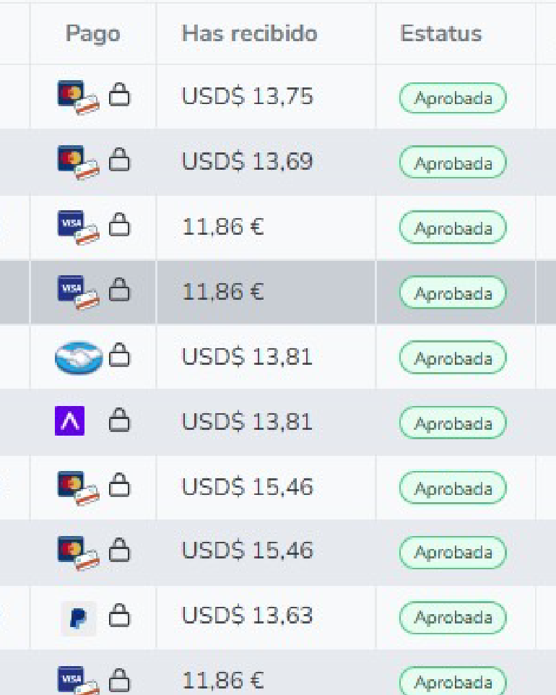Click the purple Astropay payment icon
Screen dimensions: 556x695
[x=70, y=421]
